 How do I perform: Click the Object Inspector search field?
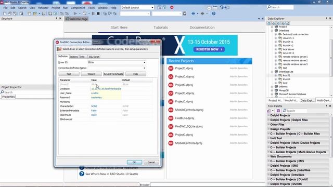click(27, 92)
